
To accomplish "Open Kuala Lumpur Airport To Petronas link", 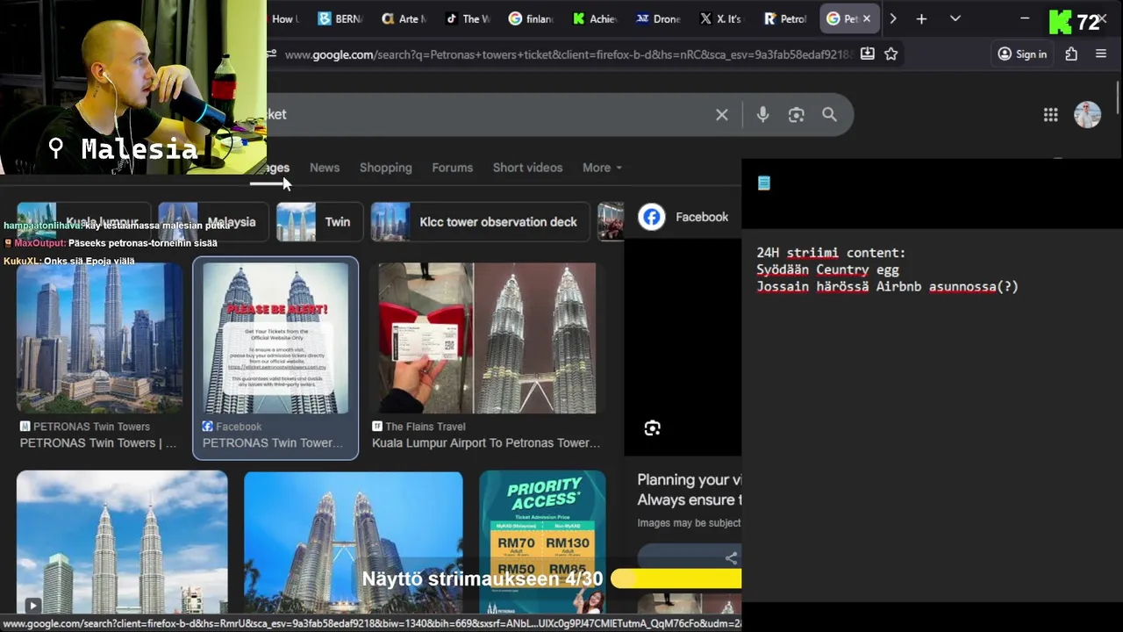I will [x=486, y=443].
